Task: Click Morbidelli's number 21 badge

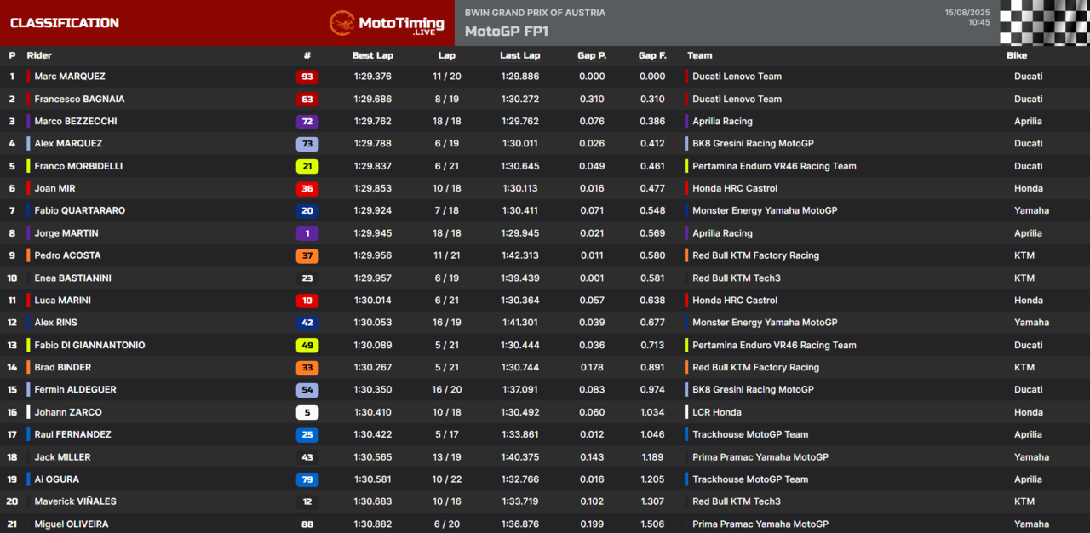Action: pyautogui.click(x=307, y=166)
